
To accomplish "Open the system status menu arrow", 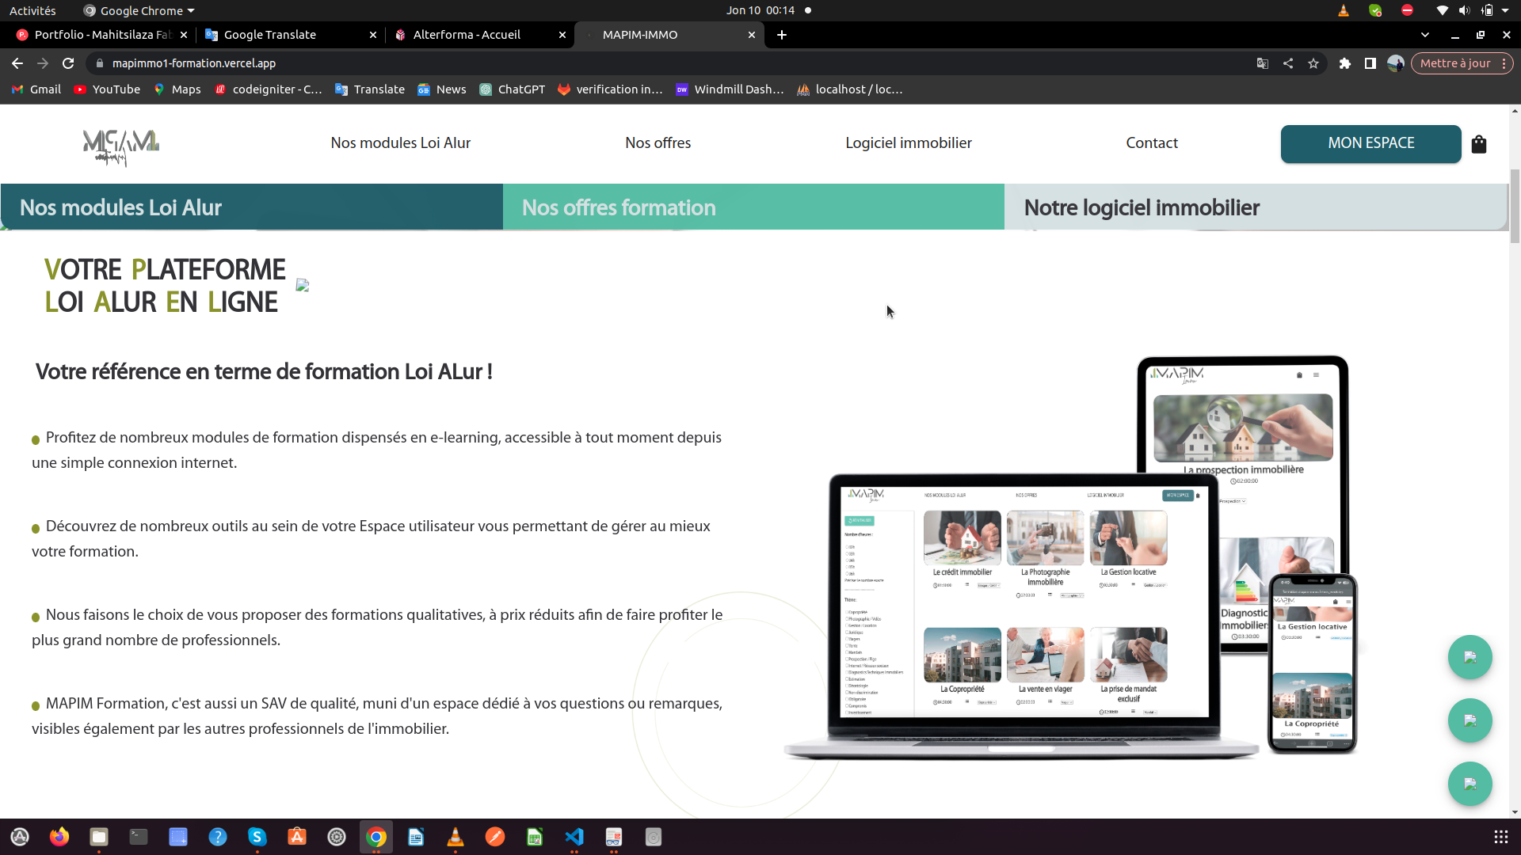I will pos(1505,10).
